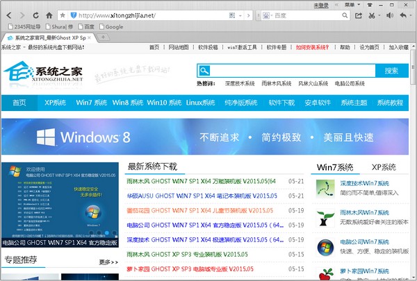
Task: Expand the 菜单 dropdown menu
Action: pyautogui.click(x=352, y=5)
